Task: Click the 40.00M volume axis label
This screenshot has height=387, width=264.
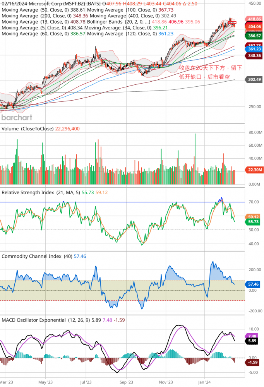Action: 255,158
